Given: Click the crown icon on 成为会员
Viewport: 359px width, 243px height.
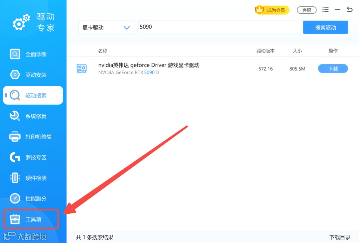Looking at the screenshot, I should point(260,10).
